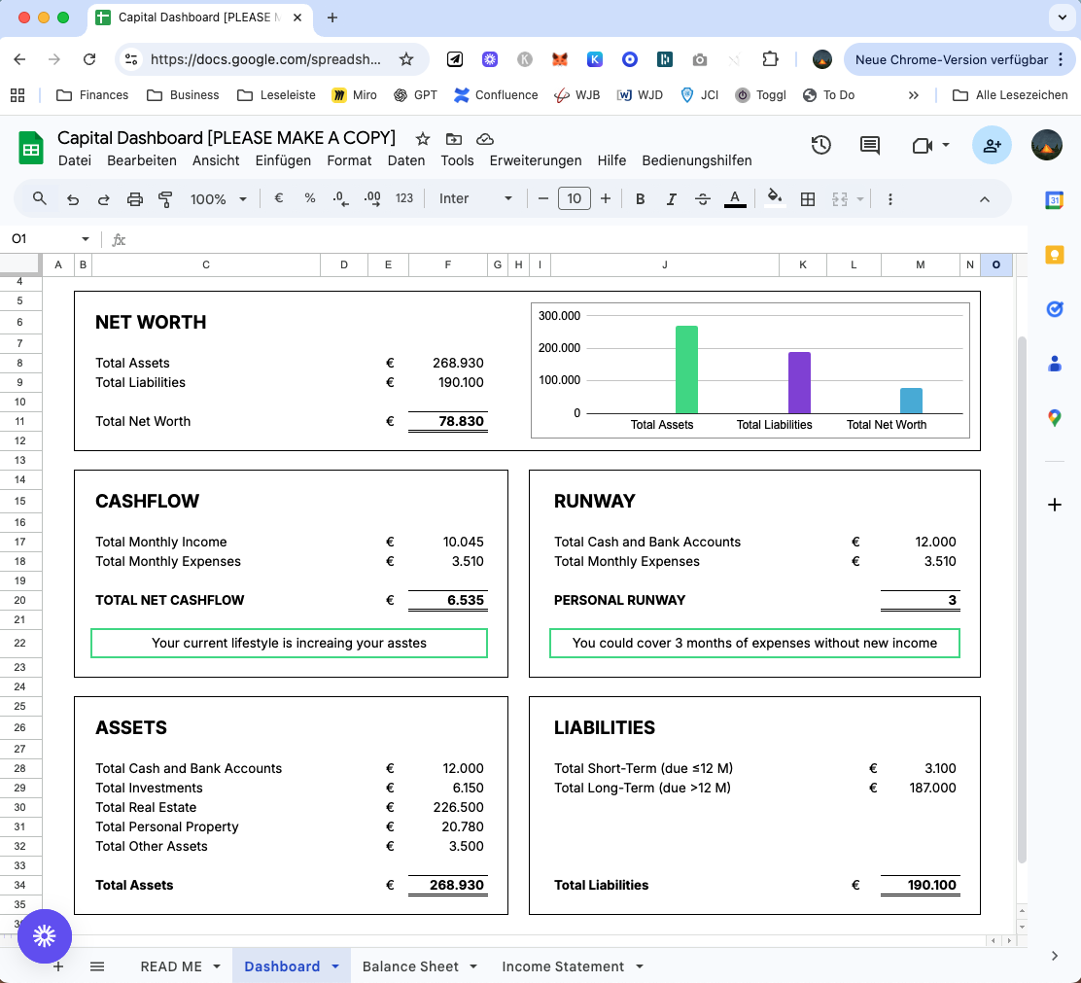The image size is (1081, 983).
Task: Expand the Dashboard sheet tab menu arrow
Action: tap(335, 966)
